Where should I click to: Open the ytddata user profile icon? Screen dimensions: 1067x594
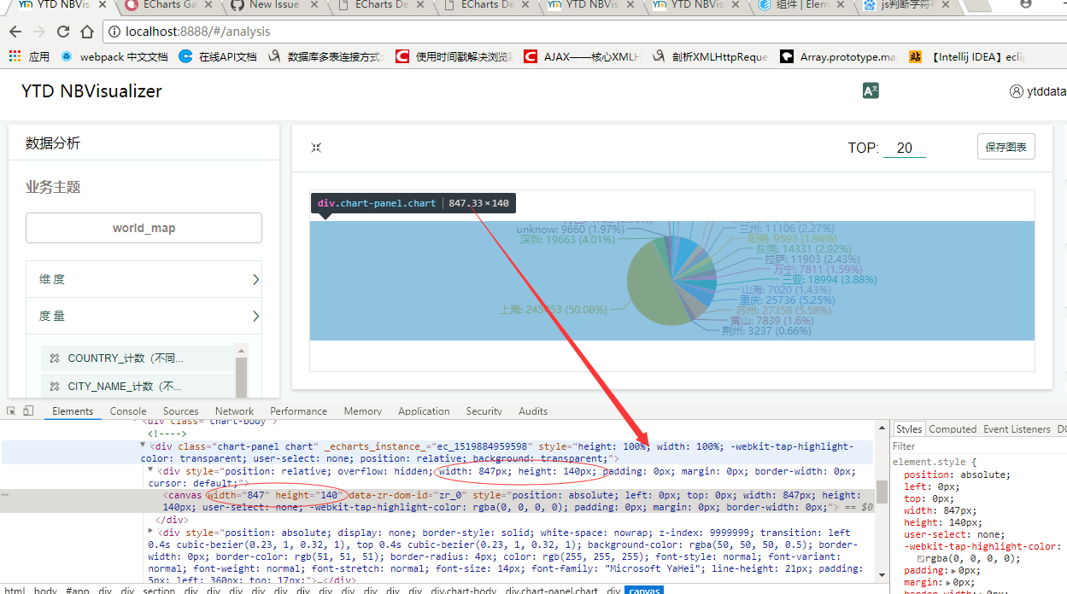click(1015, 91)
